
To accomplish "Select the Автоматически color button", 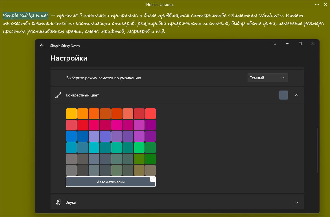I will tap(111, 182).
